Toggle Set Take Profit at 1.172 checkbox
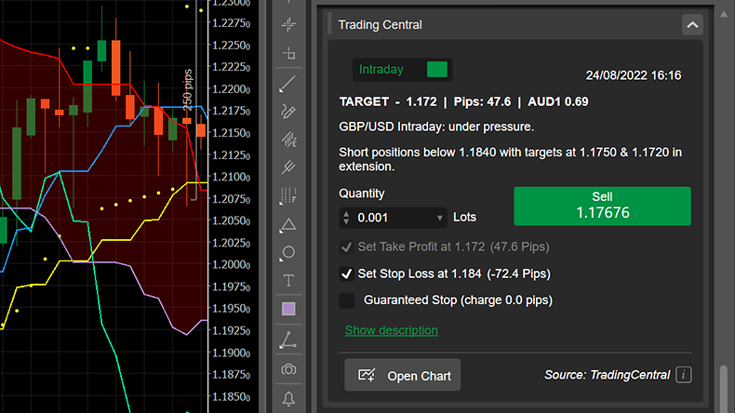Viewport: 735px width, 413px height. [x=346, y=247]
